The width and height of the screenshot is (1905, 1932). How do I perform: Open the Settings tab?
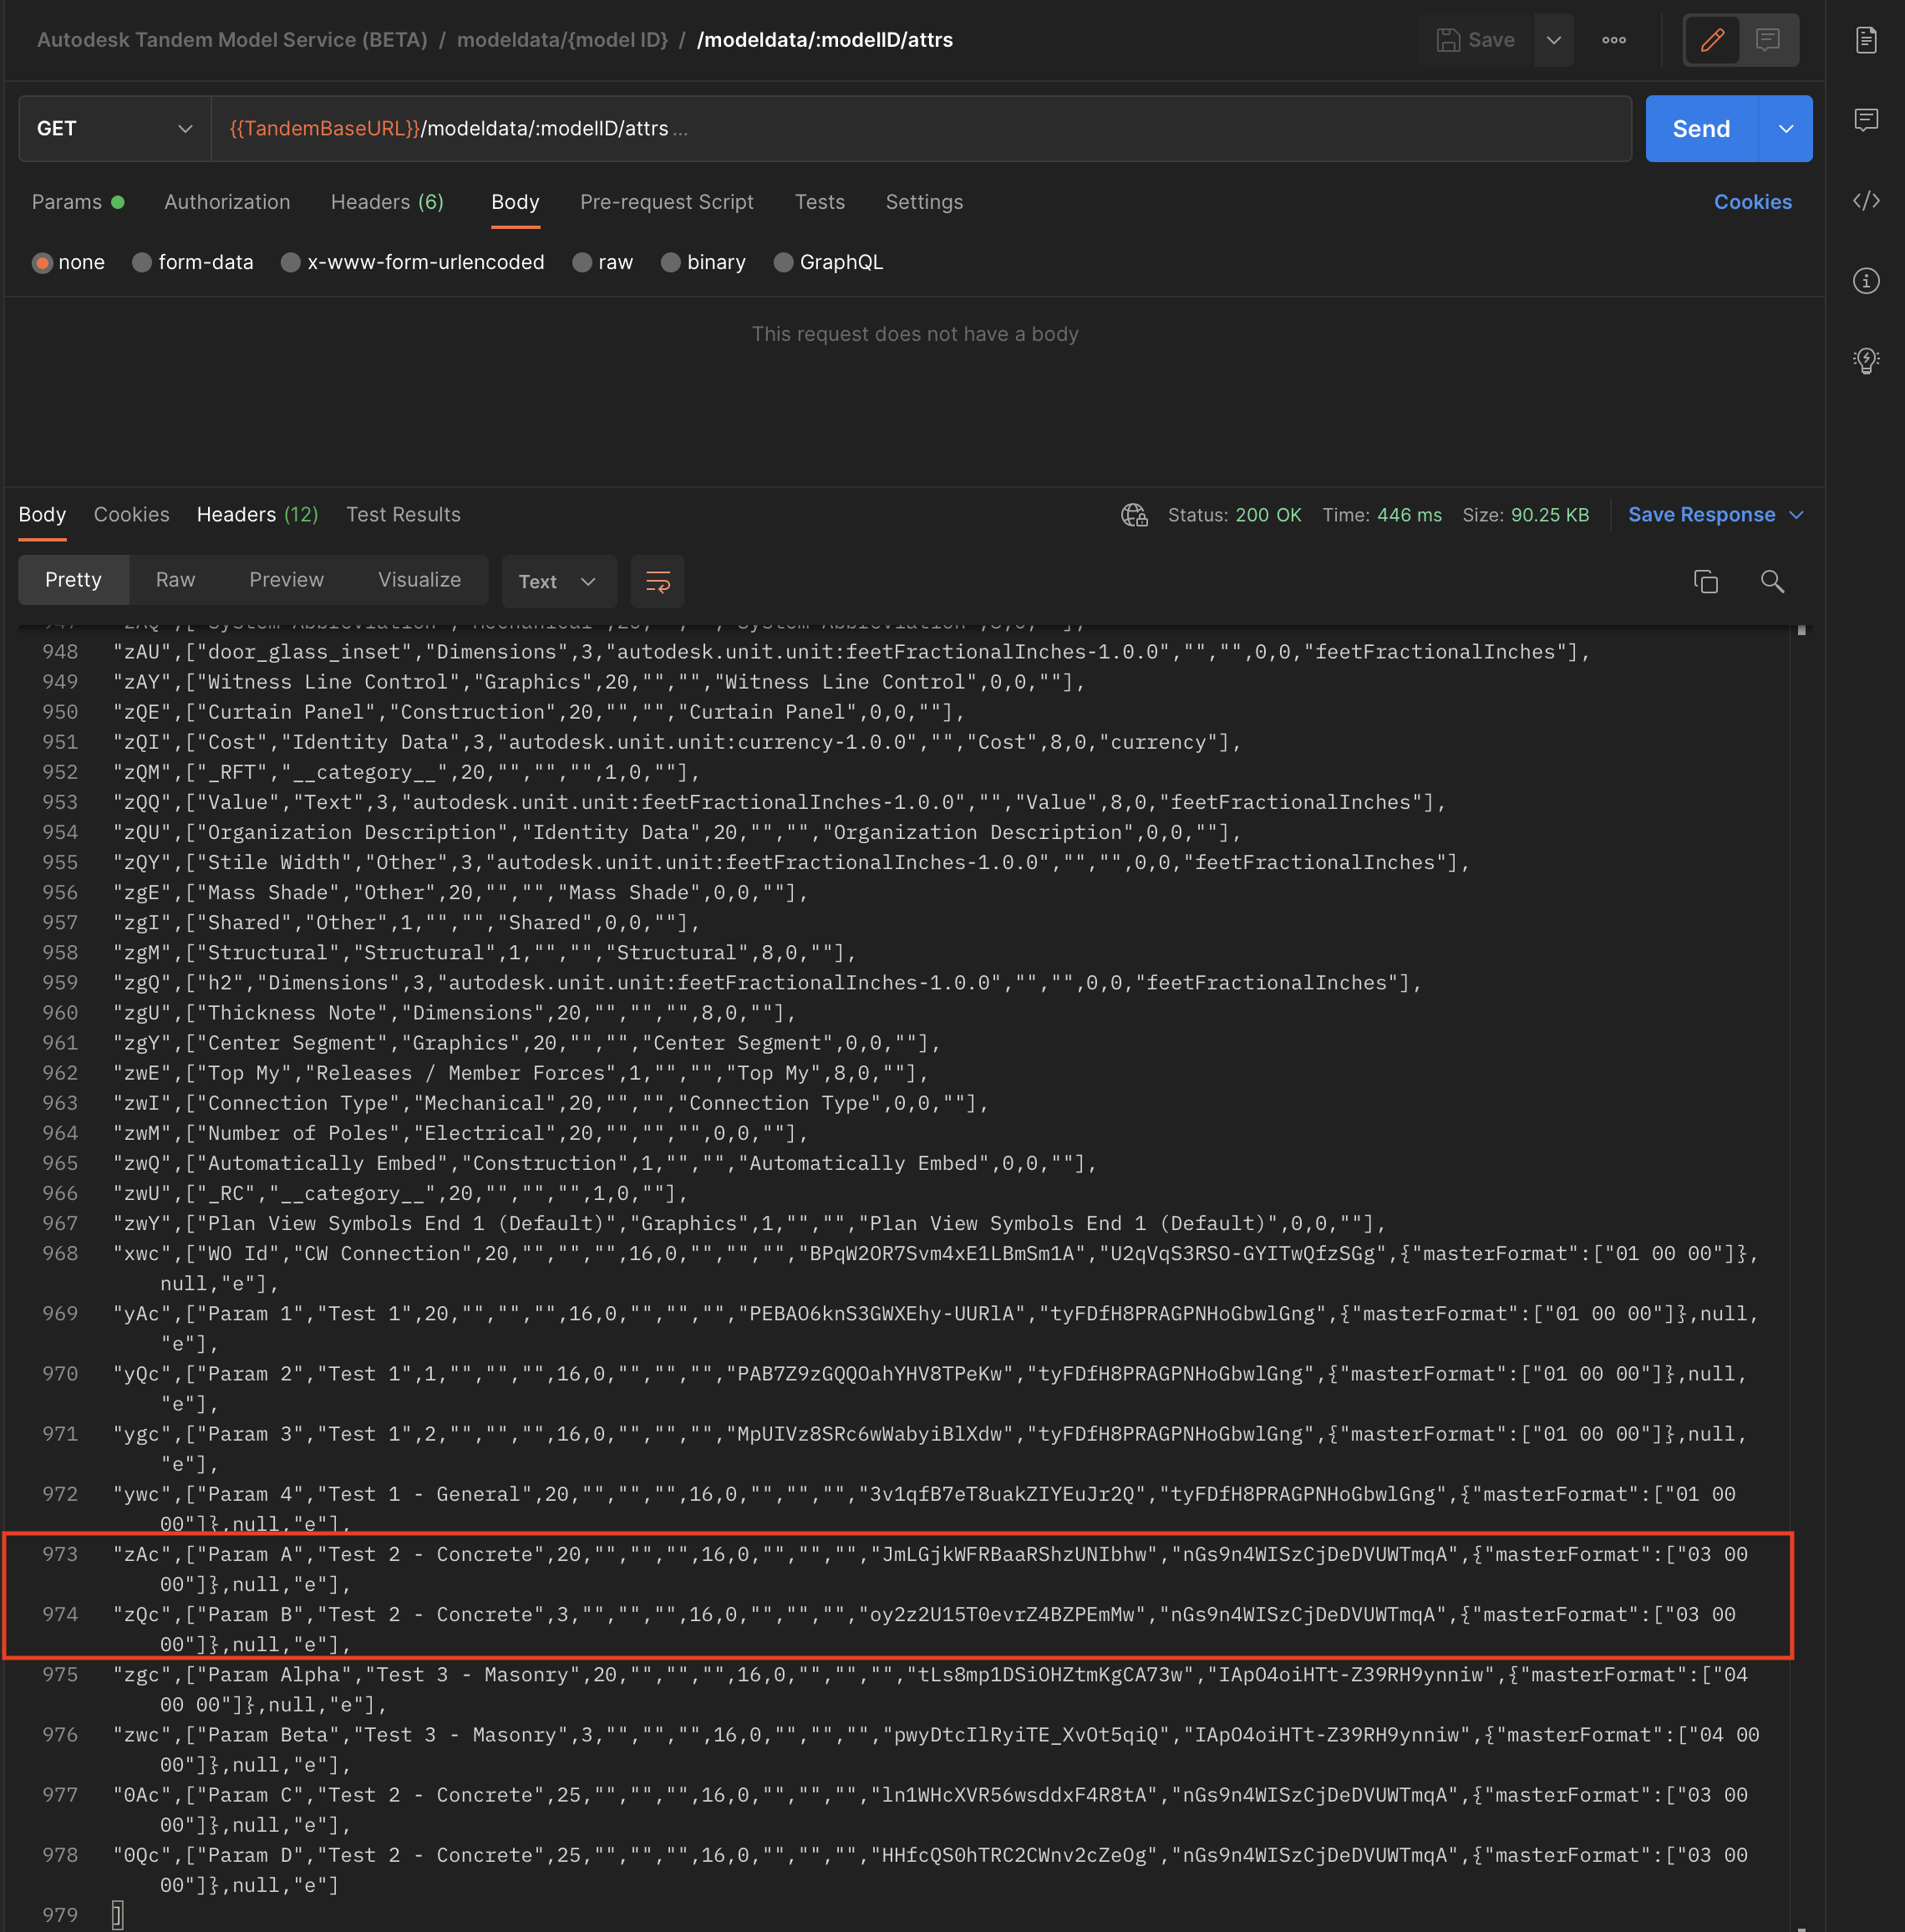(924, 202)
